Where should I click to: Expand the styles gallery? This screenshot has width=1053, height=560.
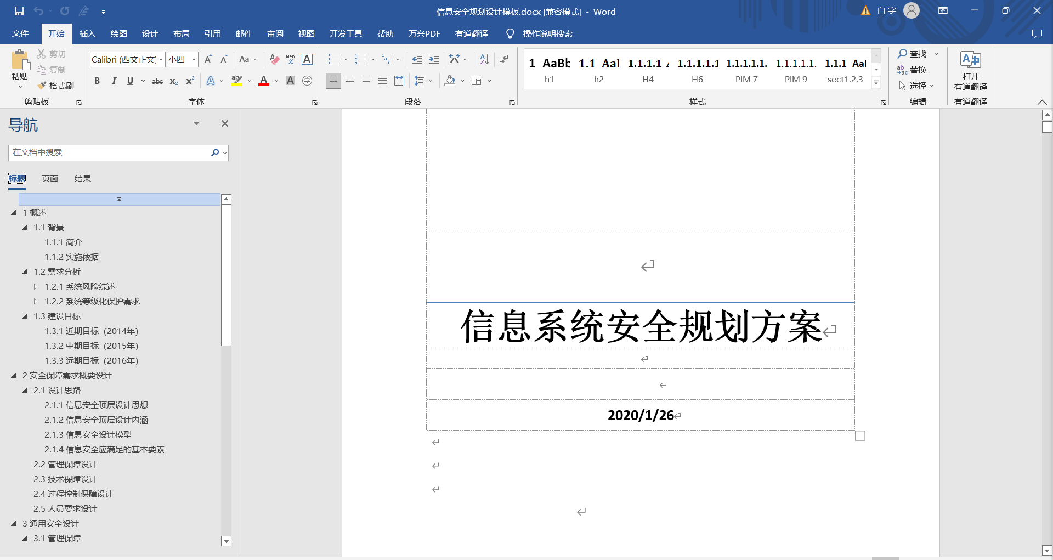point(876,83)
